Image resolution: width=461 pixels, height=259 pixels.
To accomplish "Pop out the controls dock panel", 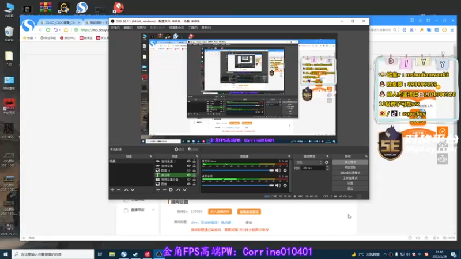I will pyautogui.click(x=366, y=157).
